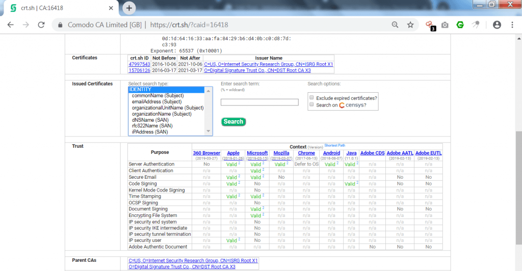
Task: Open DST Root CA X3 issuer link in Certificates
Action: [x=257, y=70]
